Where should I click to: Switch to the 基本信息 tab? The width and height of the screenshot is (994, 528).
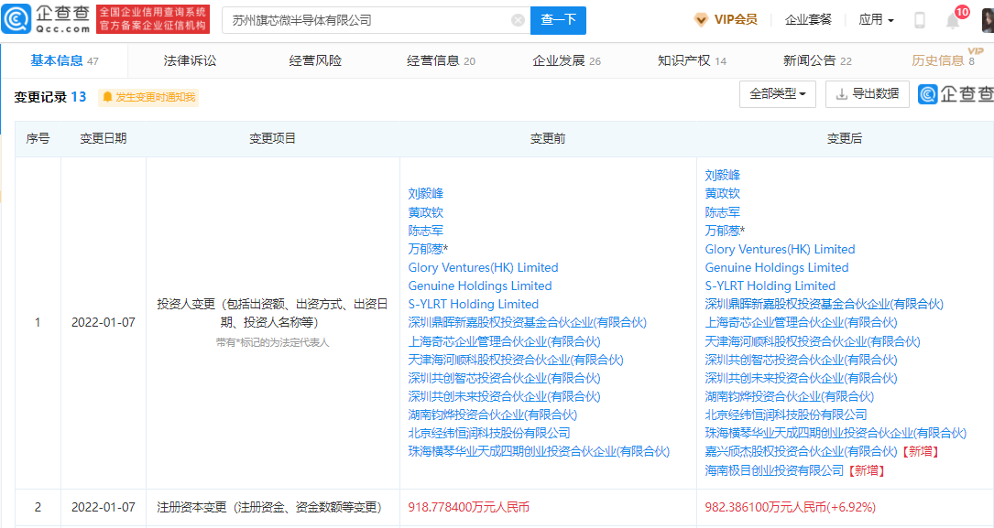64,60
